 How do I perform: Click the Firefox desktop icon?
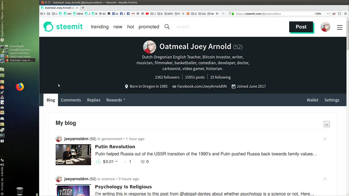click(x=20, y=87)
